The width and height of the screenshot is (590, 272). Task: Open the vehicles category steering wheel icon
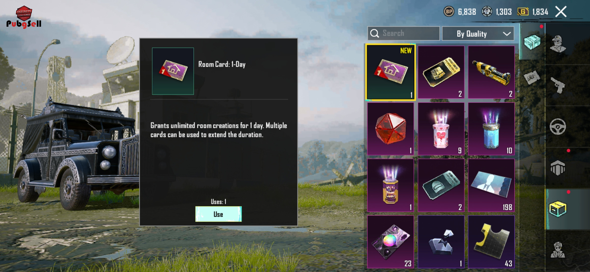point(558,127)
